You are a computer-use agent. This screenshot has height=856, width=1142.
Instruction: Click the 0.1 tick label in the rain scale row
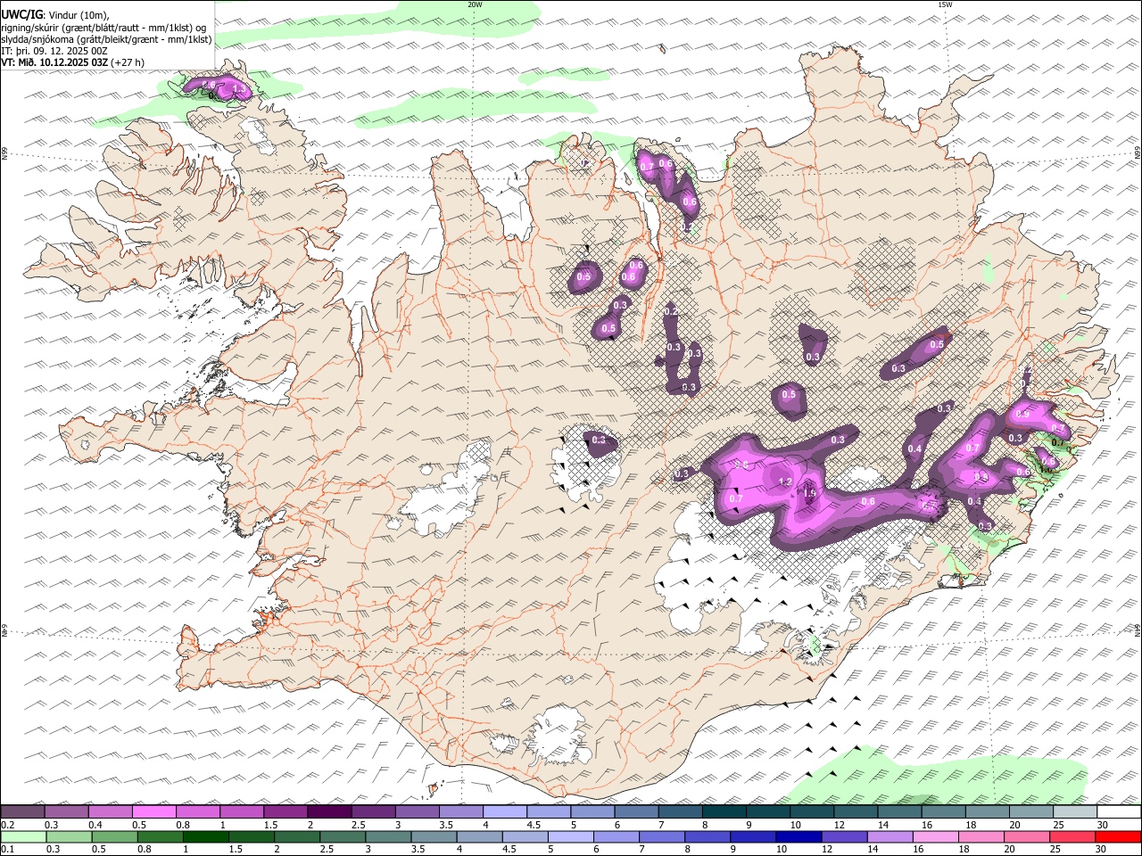tap(7, 848)
